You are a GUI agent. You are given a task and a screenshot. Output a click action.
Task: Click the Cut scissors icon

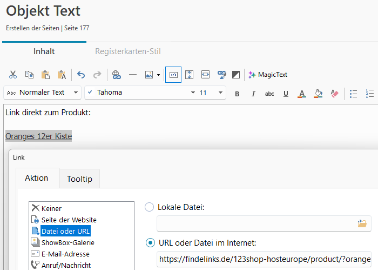(13, 75)
